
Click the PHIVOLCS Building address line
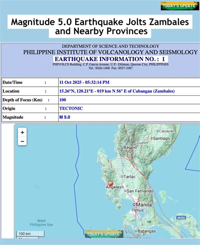111,64
